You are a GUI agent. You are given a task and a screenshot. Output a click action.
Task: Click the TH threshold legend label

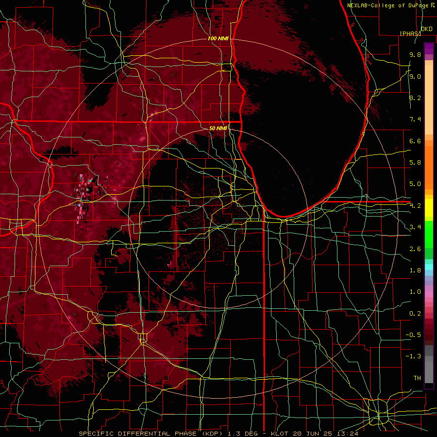pos(417,378)
